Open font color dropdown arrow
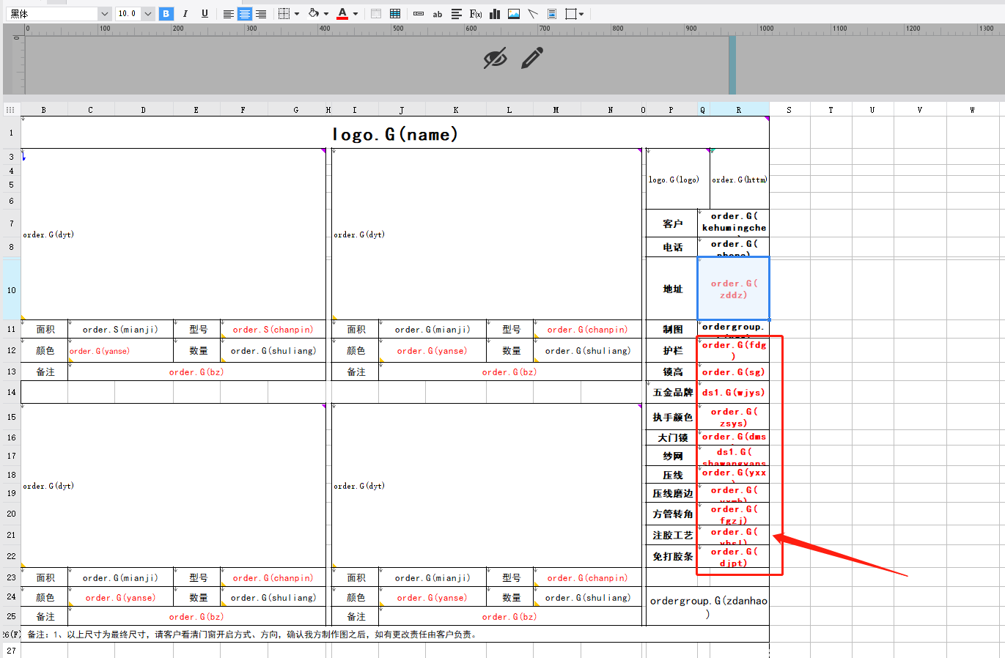The image size is (1005, 658). point(356,14)
